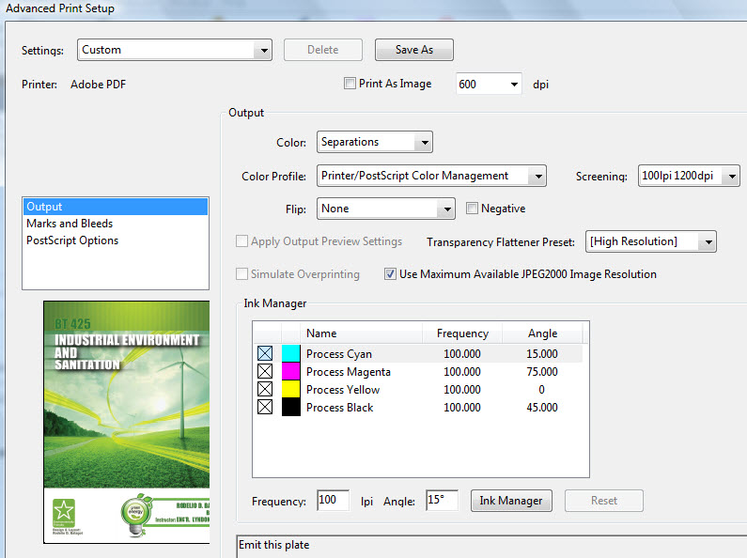Click the Reset button
This screenshot has height=558, width=747.
pos(603,501)
